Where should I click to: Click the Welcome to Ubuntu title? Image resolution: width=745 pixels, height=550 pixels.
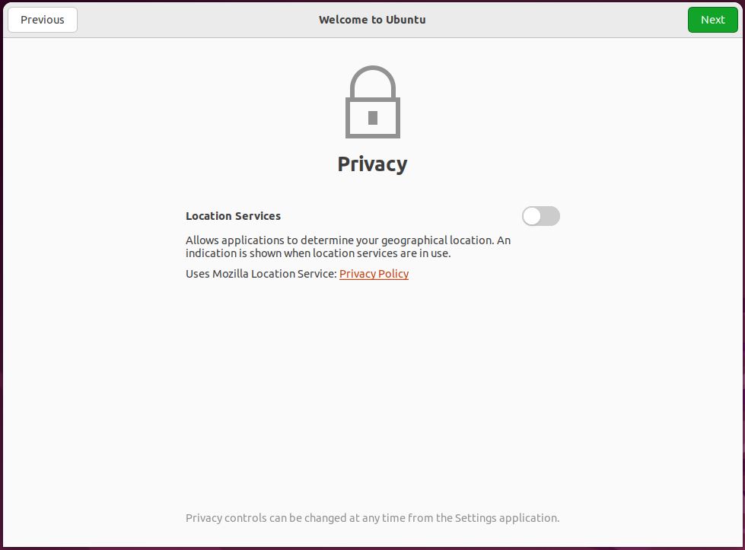point(372,20)
